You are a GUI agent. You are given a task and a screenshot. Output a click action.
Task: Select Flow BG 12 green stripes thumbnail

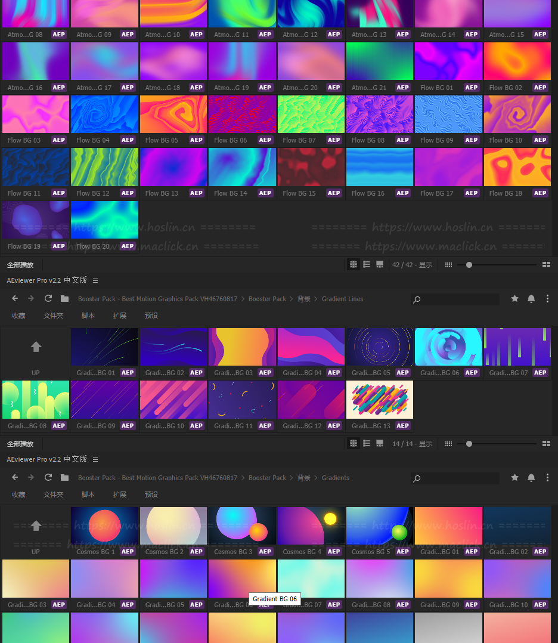104,167
